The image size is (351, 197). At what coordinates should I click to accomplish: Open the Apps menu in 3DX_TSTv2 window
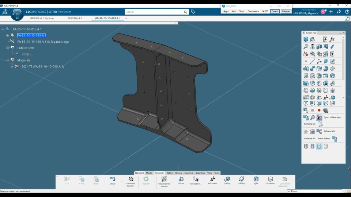(226, 11)
